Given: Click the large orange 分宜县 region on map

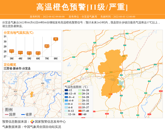Looking at the screenshot, I should [x=111, y=72].
